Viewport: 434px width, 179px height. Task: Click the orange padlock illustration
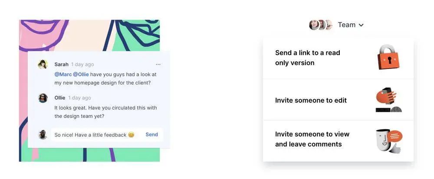pyautogui.click(x=388, y=58)
